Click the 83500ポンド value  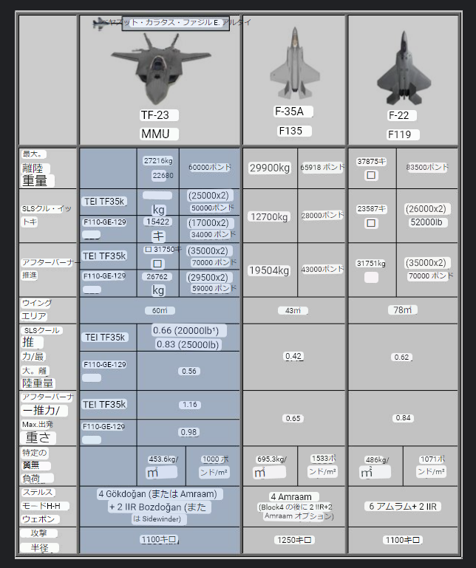tap(427, 168)
